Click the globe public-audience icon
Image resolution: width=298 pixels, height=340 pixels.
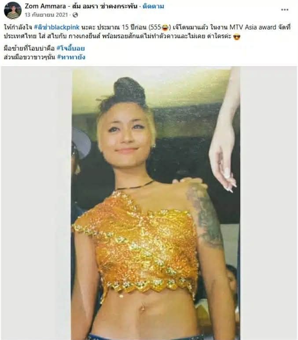pos(75,15)
